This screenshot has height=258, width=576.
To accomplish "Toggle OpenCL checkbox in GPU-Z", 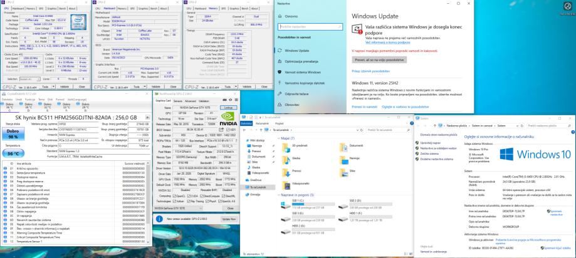I will coord(174,195).
